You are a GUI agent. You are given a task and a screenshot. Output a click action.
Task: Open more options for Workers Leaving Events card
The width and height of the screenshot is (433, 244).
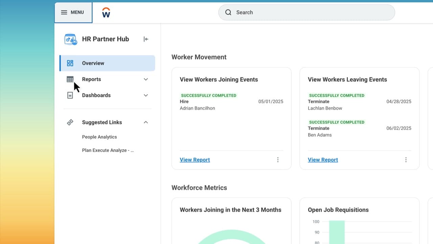(x=406, y=160)
